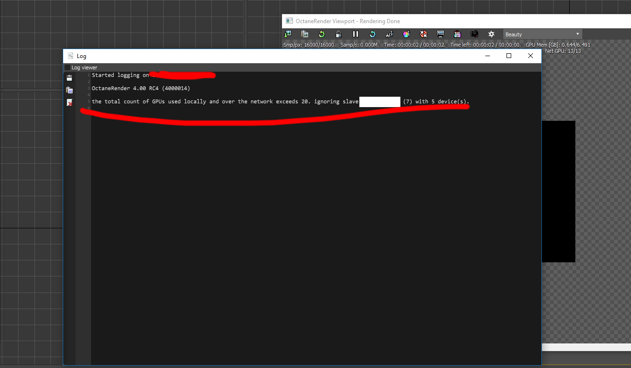Copy the render to clipboard in OctaneRender viewport

305,34
